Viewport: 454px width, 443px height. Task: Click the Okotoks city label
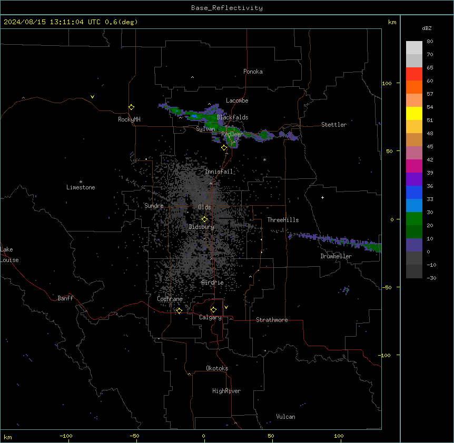click(x=217, y=368)
